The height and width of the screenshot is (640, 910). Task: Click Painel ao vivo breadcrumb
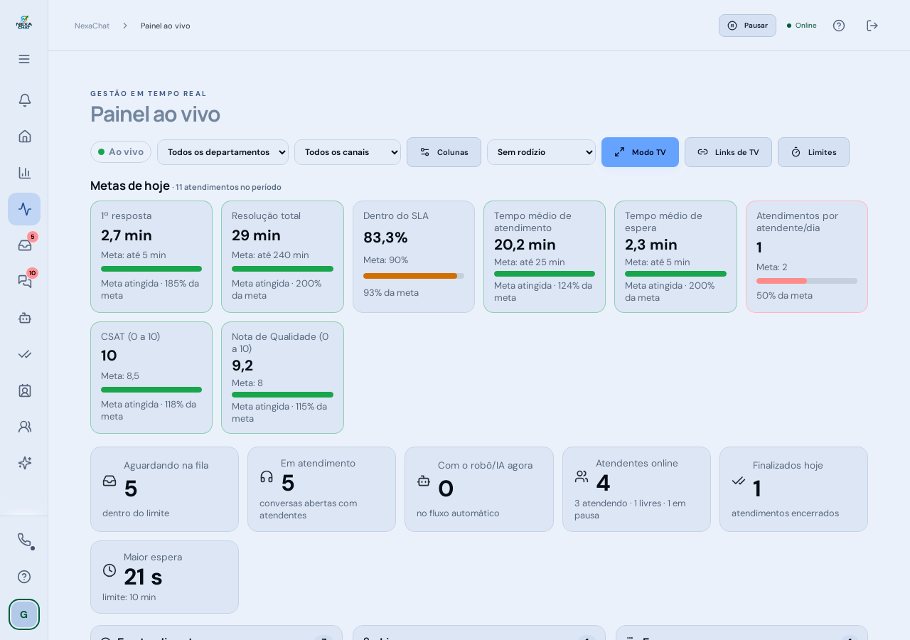pos(166,26)
